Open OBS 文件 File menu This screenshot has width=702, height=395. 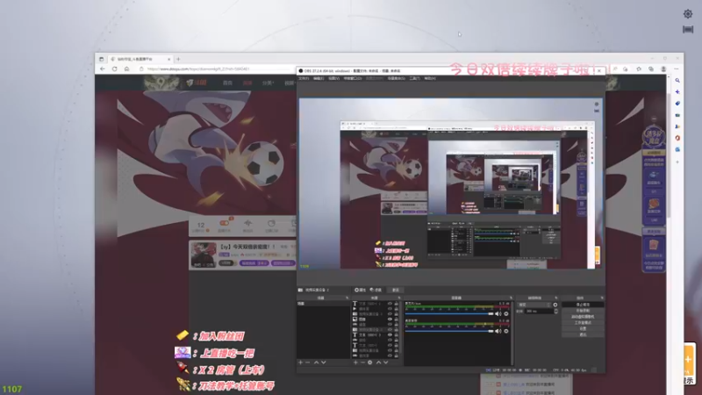[x=304, y=78]
